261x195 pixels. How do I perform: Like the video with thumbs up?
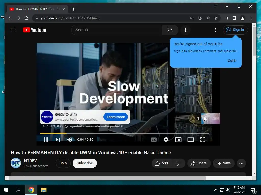161,163
